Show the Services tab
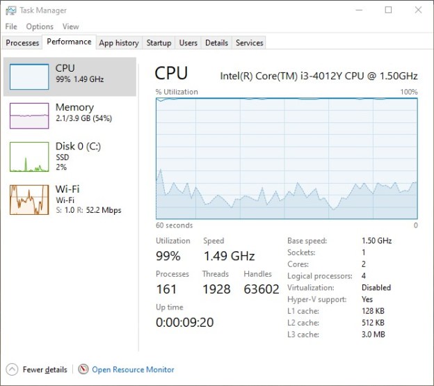 tap(249, 43)
